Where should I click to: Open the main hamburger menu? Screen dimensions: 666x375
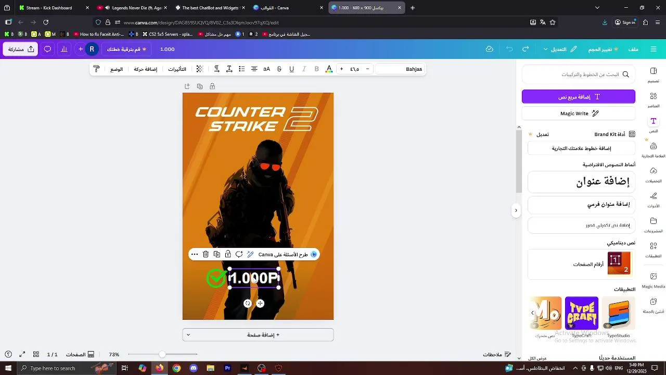(655, 49)
